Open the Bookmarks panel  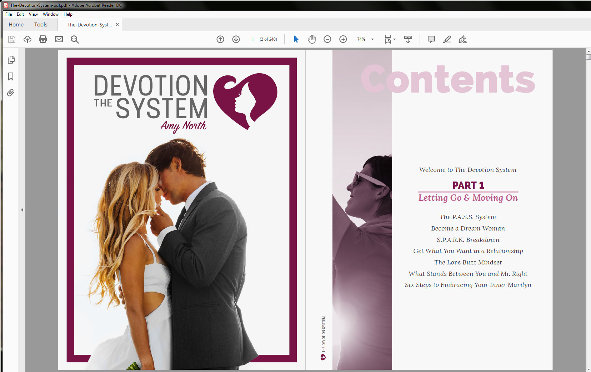point(11,76)
